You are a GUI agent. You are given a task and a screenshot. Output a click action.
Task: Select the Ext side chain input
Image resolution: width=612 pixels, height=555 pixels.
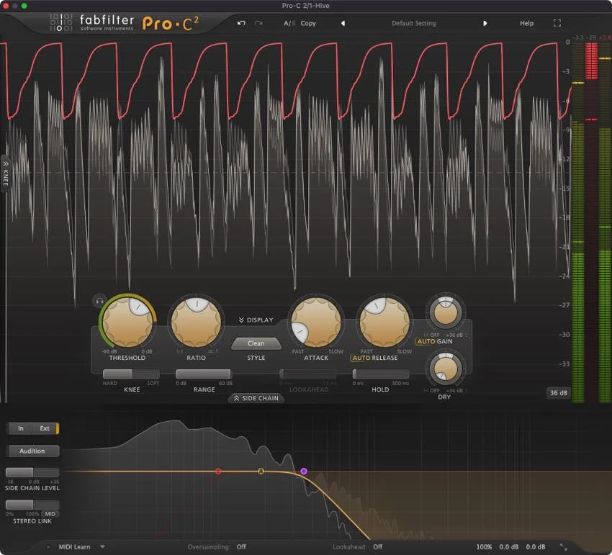click(45, 428)
